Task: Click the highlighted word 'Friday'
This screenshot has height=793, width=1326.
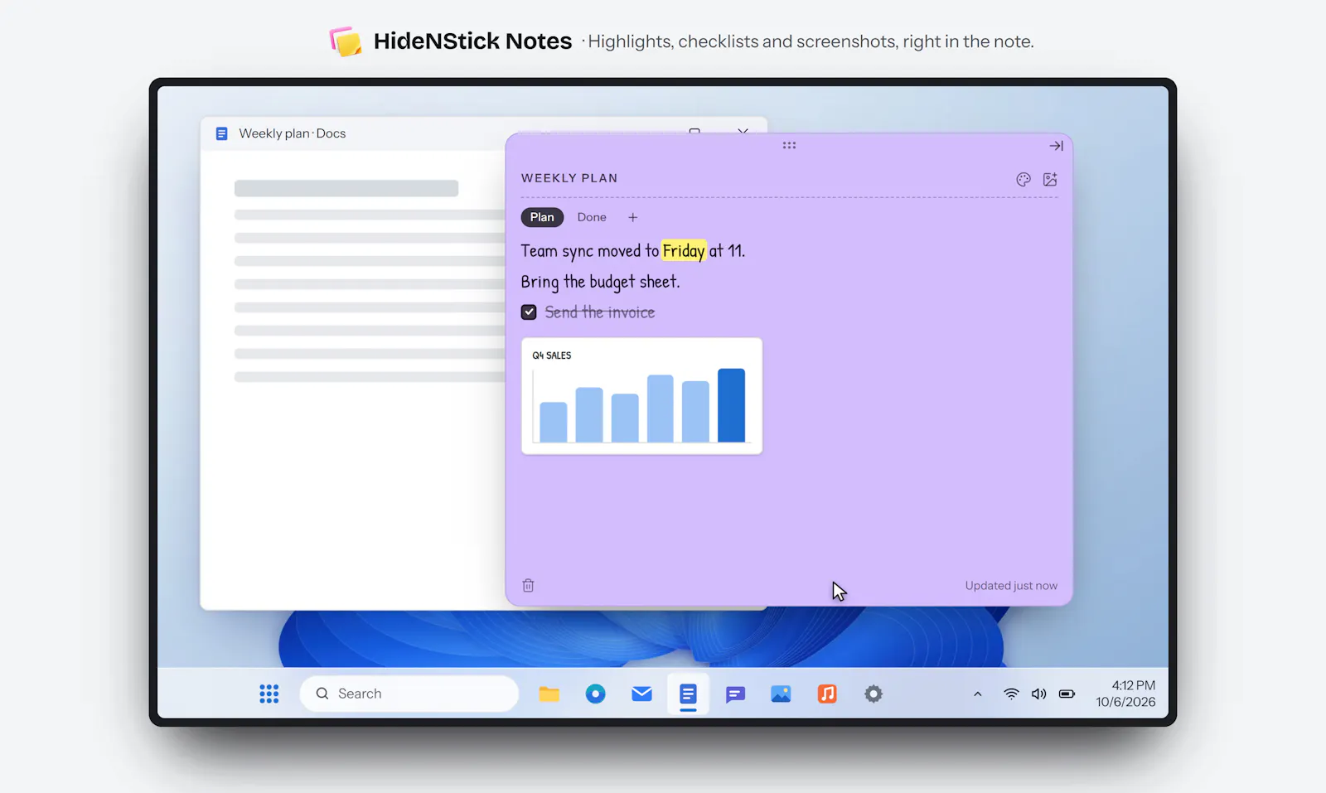Action: (x=684, y=251)
